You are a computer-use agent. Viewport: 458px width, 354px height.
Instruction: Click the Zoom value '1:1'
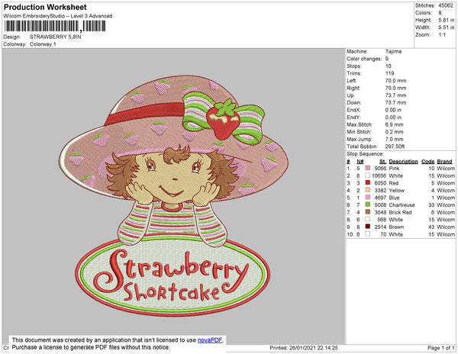[x=442, y=35]
